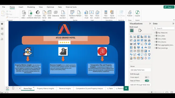This screenshot has height=98, width=175.
Task: Open the DAX query view in left sidebar
Action: click(2, 39)
